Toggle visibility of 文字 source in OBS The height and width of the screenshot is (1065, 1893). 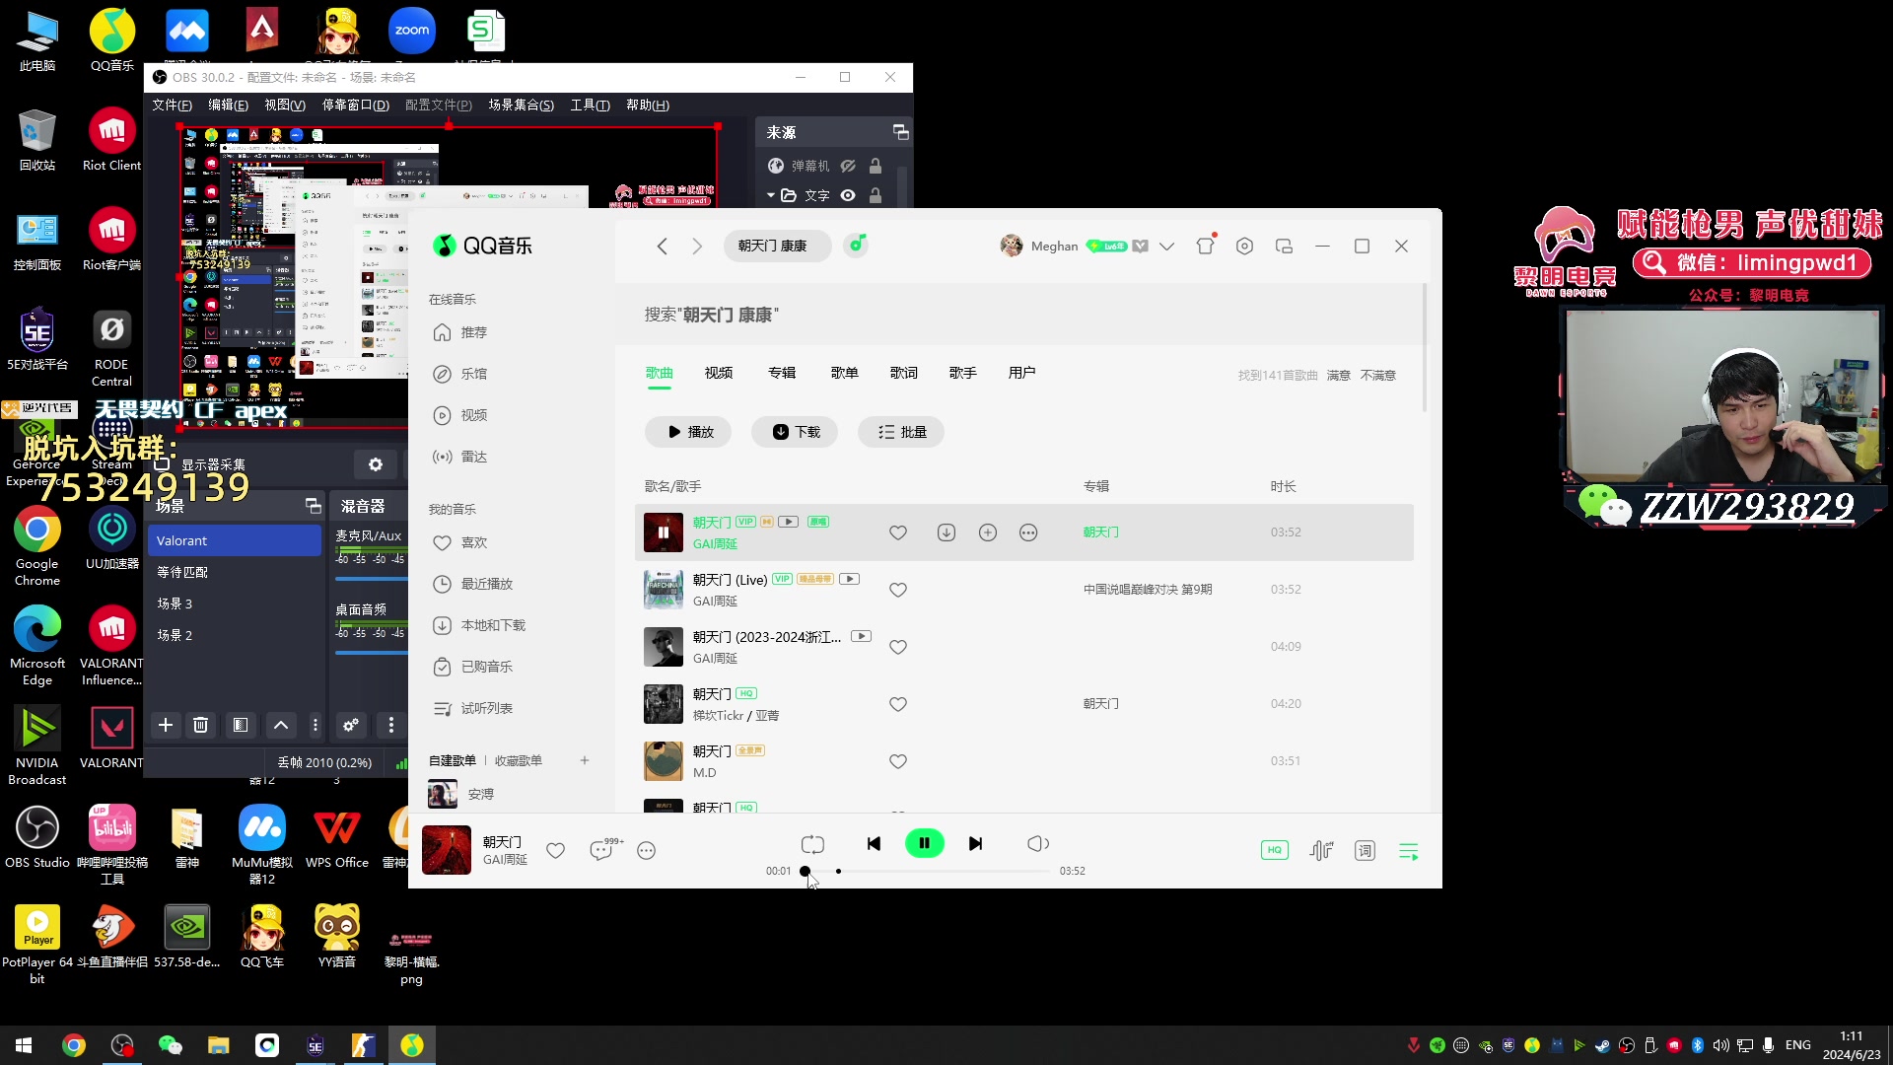(848, 195)
